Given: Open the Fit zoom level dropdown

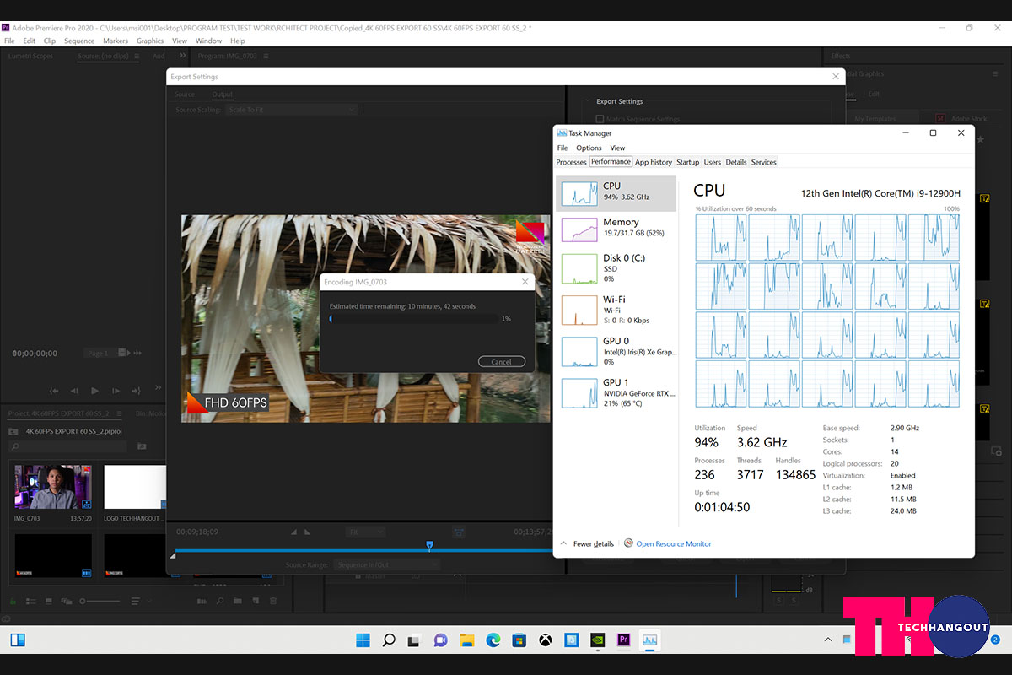Looking at the screenshot, I should pyautogui.click(x=366, y=532).
